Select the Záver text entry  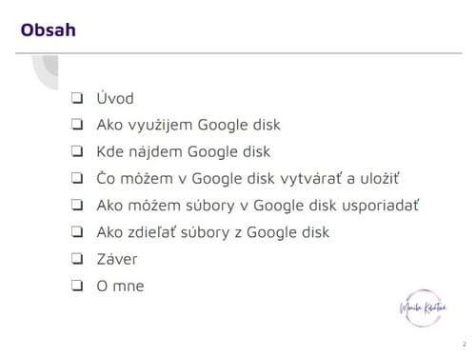point(117,259)
